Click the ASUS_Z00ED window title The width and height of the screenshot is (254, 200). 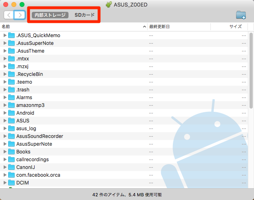click(130, 5)
